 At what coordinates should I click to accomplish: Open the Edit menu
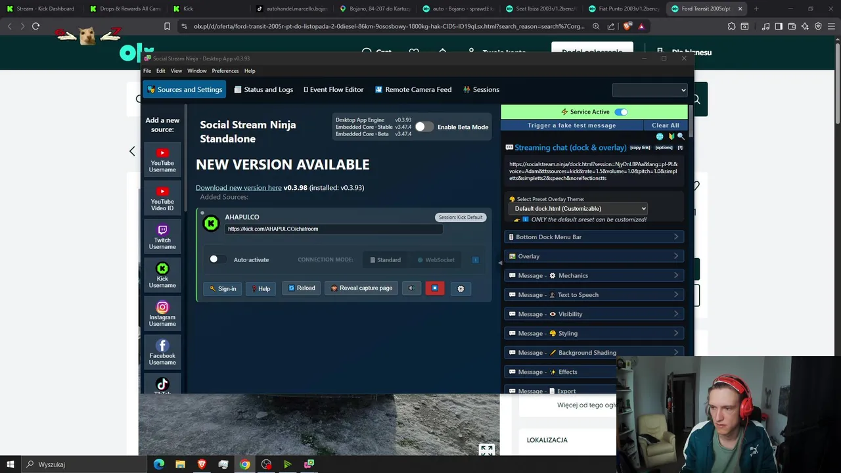[160, 71]
